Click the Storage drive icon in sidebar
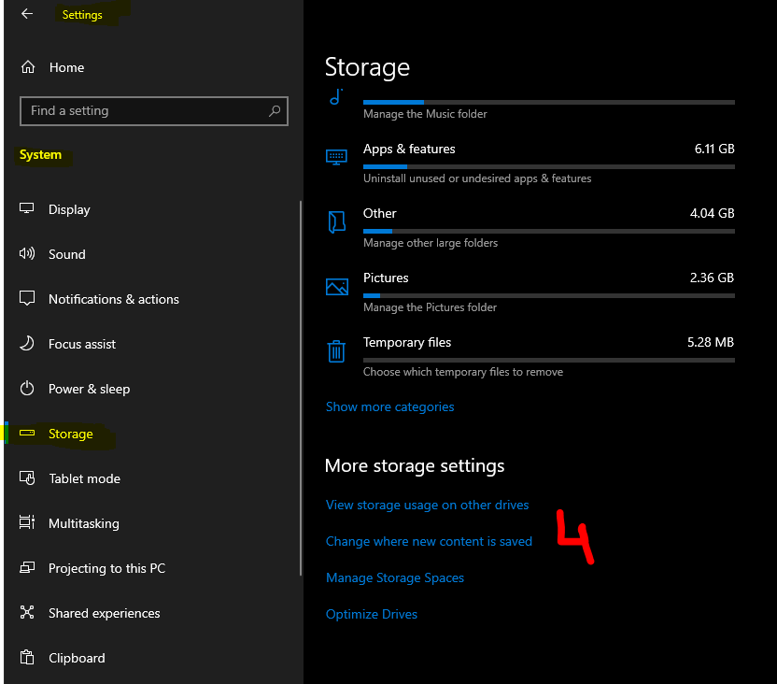The image size is (777, 684). coord(27,434)
